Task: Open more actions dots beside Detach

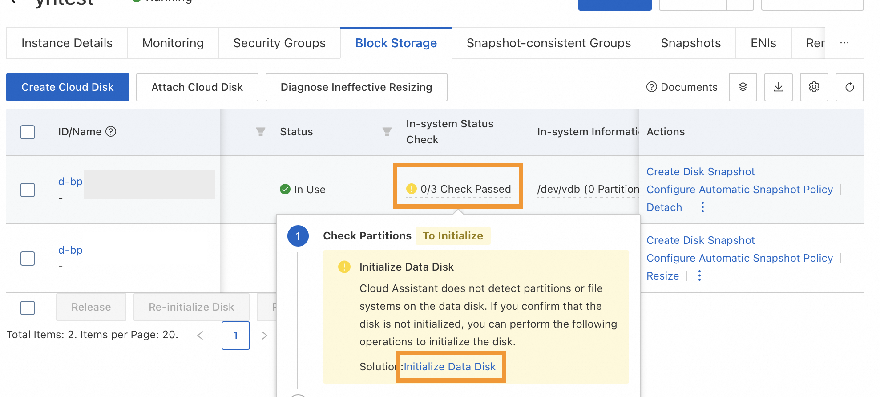Action: (702, 207)
